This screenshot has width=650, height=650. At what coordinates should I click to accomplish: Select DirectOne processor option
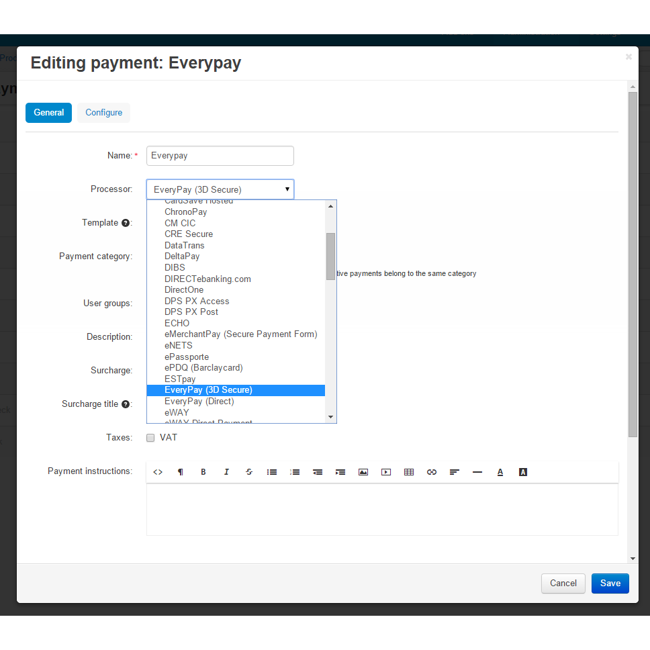236,290
